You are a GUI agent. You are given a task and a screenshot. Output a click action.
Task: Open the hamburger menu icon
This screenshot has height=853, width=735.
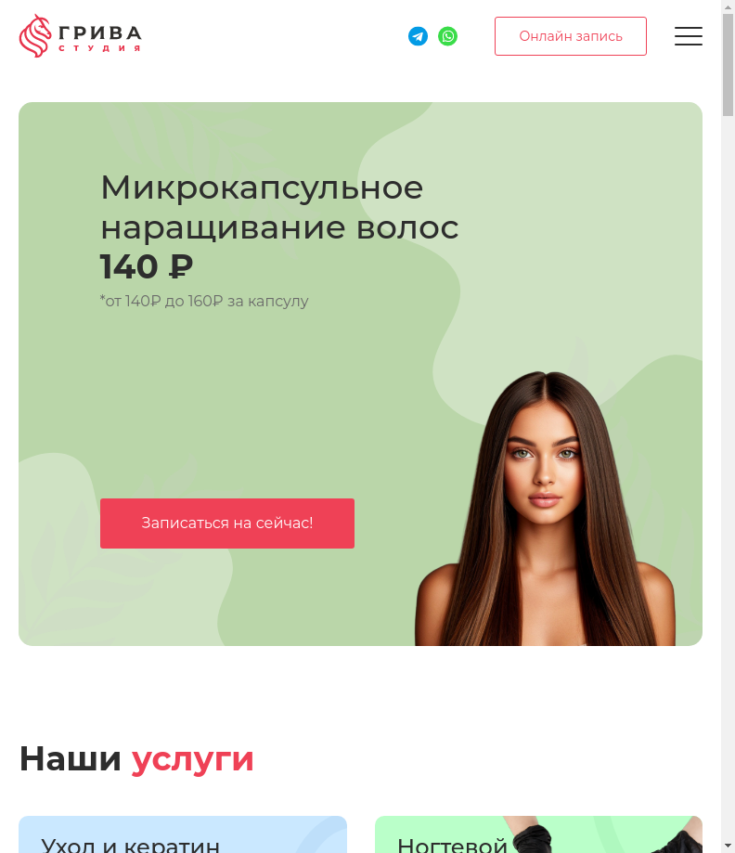689,36
